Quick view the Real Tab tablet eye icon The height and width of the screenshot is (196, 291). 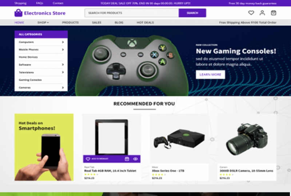135,159
